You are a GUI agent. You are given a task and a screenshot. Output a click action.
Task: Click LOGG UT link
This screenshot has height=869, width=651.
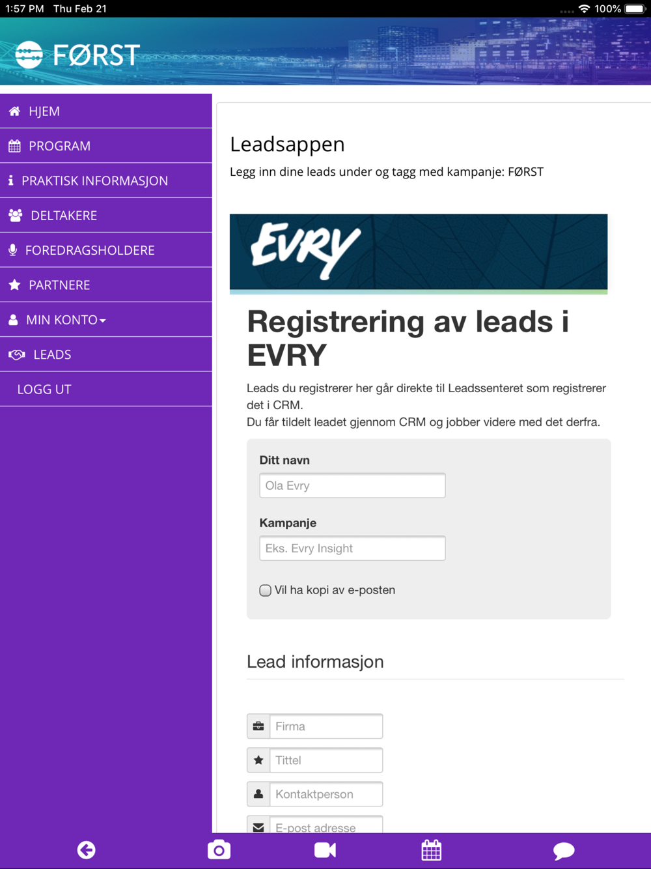pyautogui.click(x=106, y=390)
